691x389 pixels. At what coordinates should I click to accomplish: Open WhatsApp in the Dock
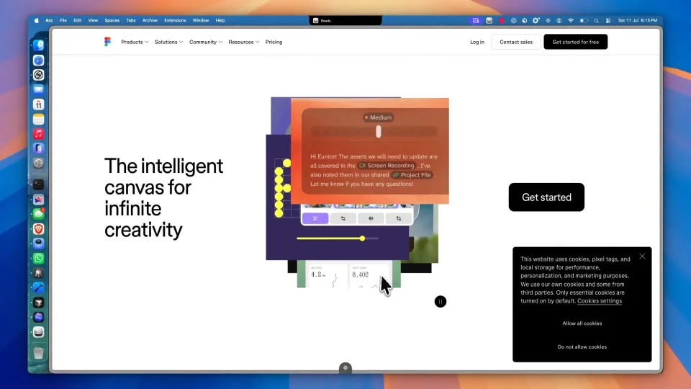[39, 259]
